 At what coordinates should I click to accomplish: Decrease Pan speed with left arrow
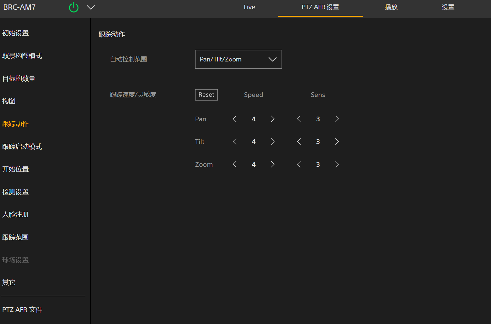pos(234,119)
